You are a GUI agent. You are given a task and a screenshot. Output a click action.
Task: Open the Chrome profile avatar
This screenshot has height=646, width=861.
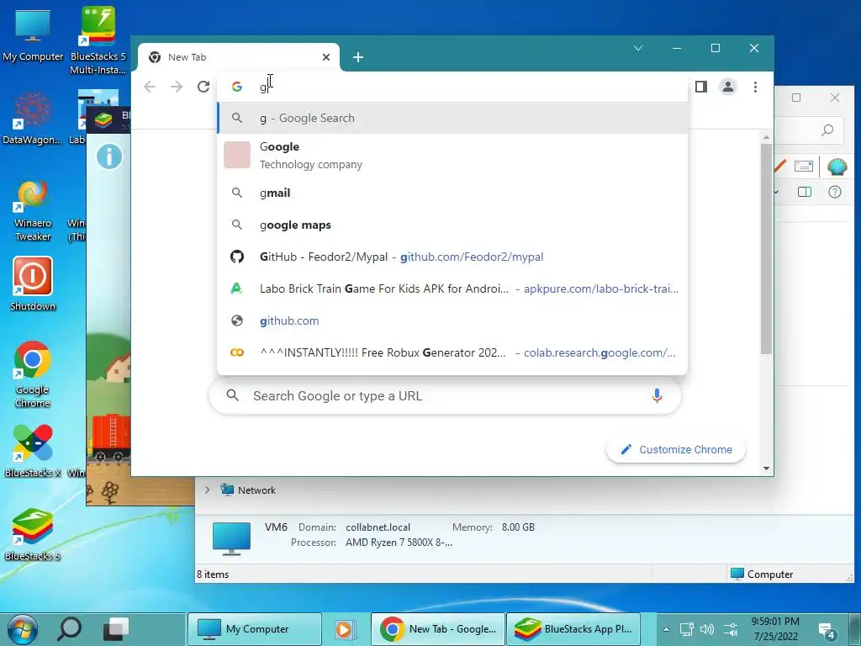(727, 87)
